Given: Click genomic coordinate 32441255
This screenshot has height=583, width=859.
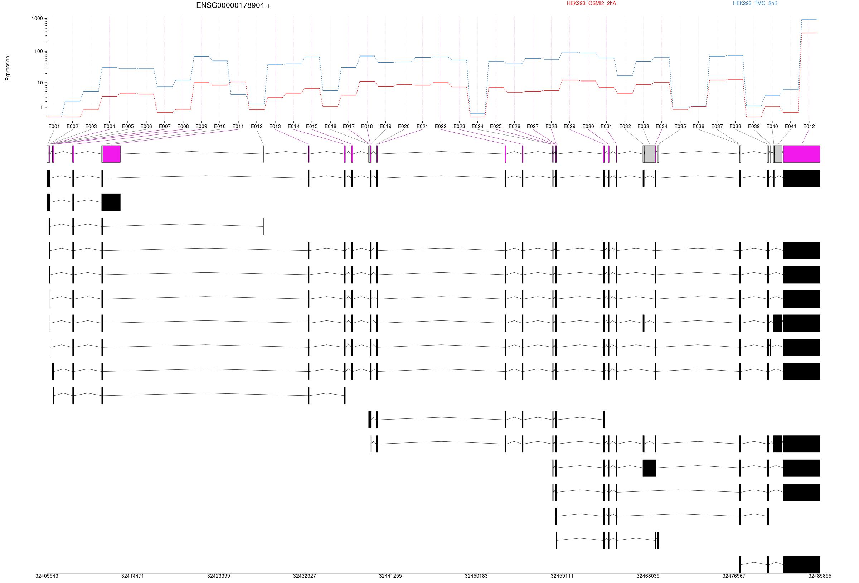Looking at the screenshot, I should 390,576.
